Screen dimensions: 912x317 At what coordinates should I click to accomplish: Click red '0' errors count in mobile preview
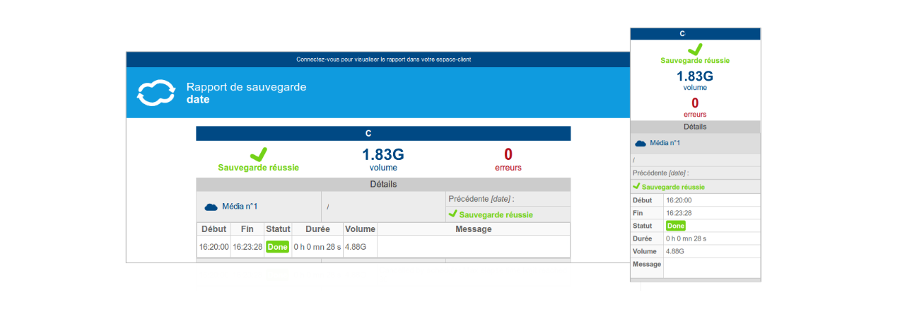695,103
